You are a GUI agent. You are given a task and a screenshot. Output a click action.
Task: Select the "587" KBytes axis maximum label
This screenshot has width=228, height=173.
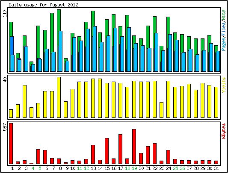click(x=5, y=127)
